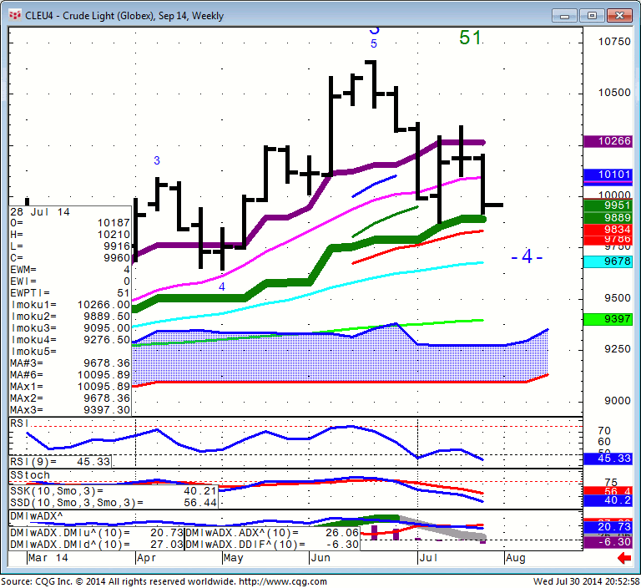
Task: Click the green 9951 price label
Action: (608, 205)
